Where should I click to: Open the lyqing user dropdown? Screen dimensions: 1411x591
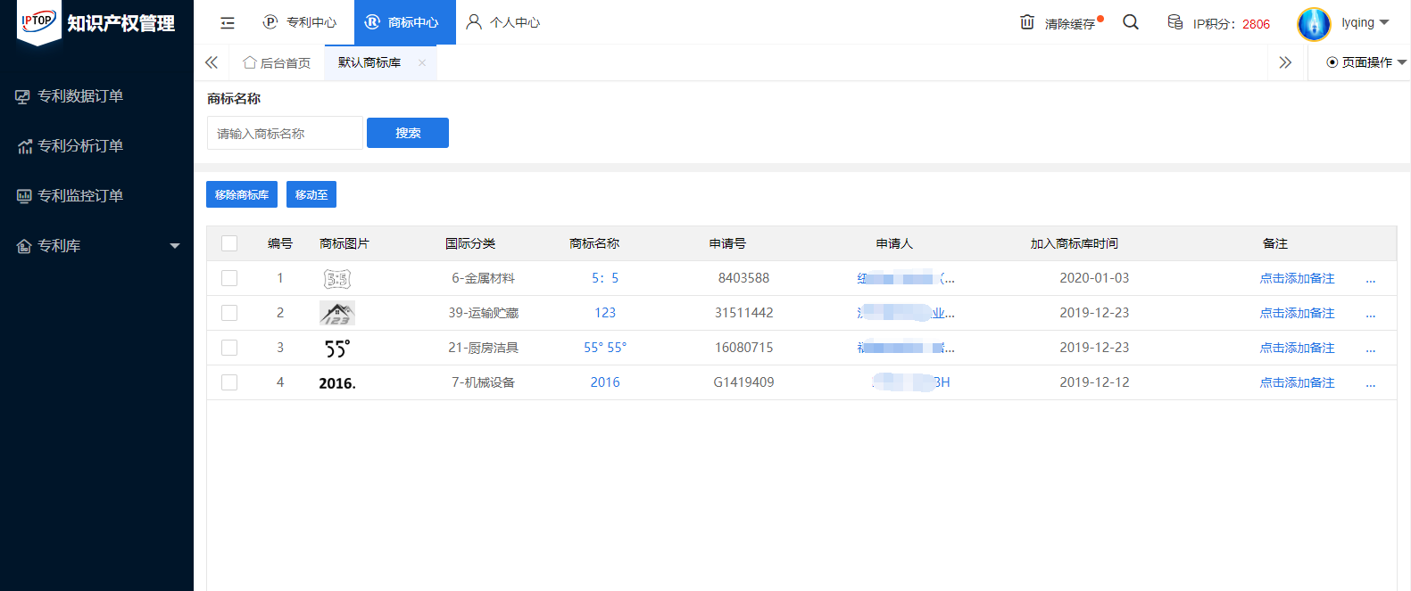coord(1365,22)
